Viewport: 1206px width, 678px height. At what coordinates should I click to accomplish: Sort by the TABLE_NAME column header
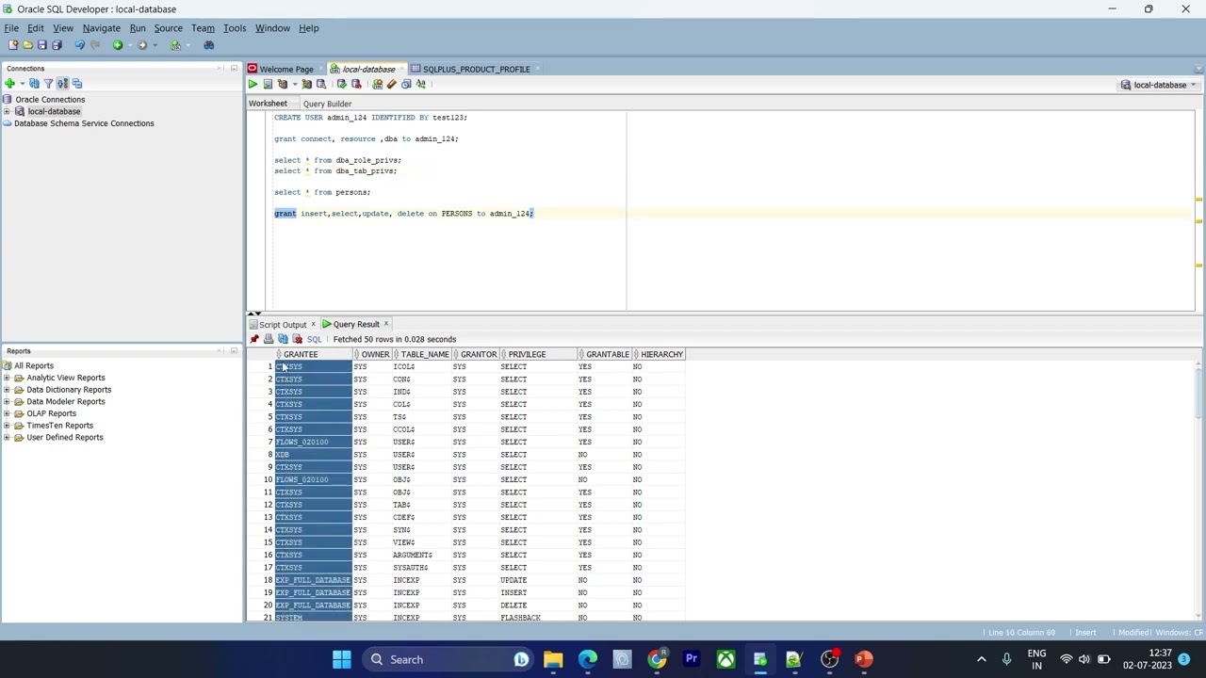425,354
